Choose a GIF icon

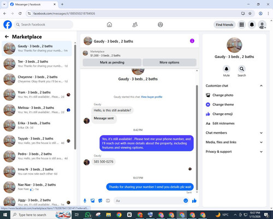108,201
